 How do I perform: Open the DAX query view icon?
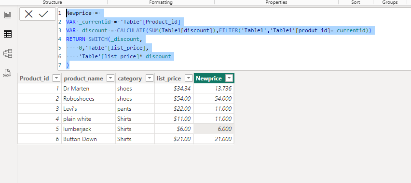pyautogui.click(x=7, y=73)
